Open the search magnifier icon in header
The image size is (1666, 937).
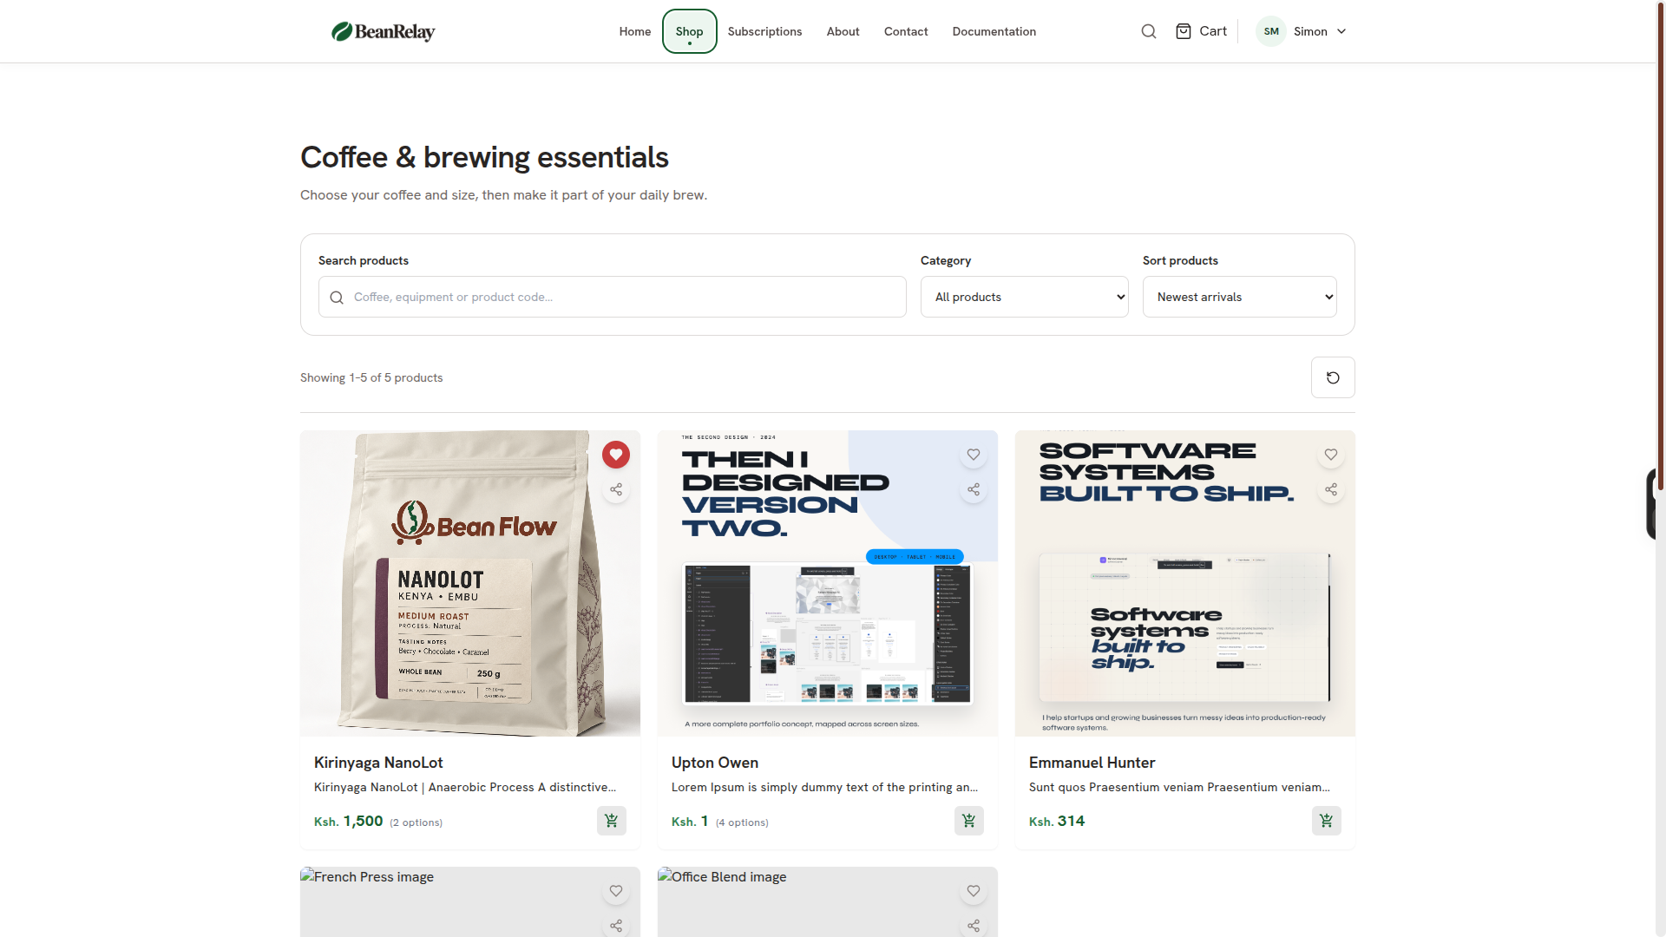point(1149,31)
